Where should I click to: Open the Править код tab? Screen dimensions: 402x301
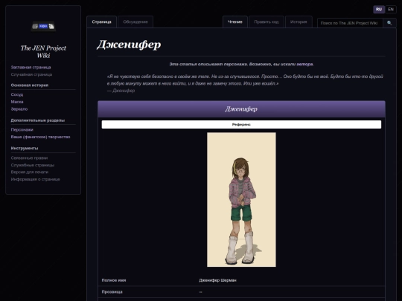click(x=267, y=22)
